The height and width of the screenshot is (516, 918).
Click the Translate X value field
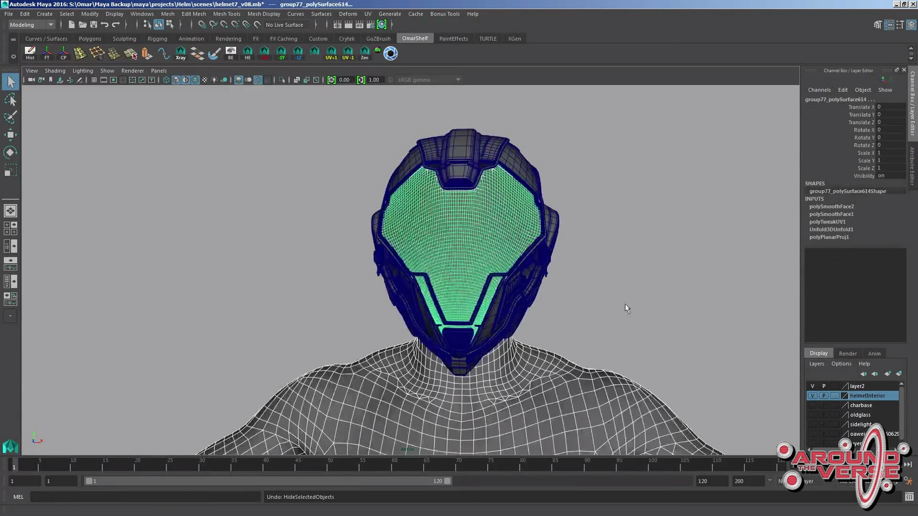pos(890,107)
